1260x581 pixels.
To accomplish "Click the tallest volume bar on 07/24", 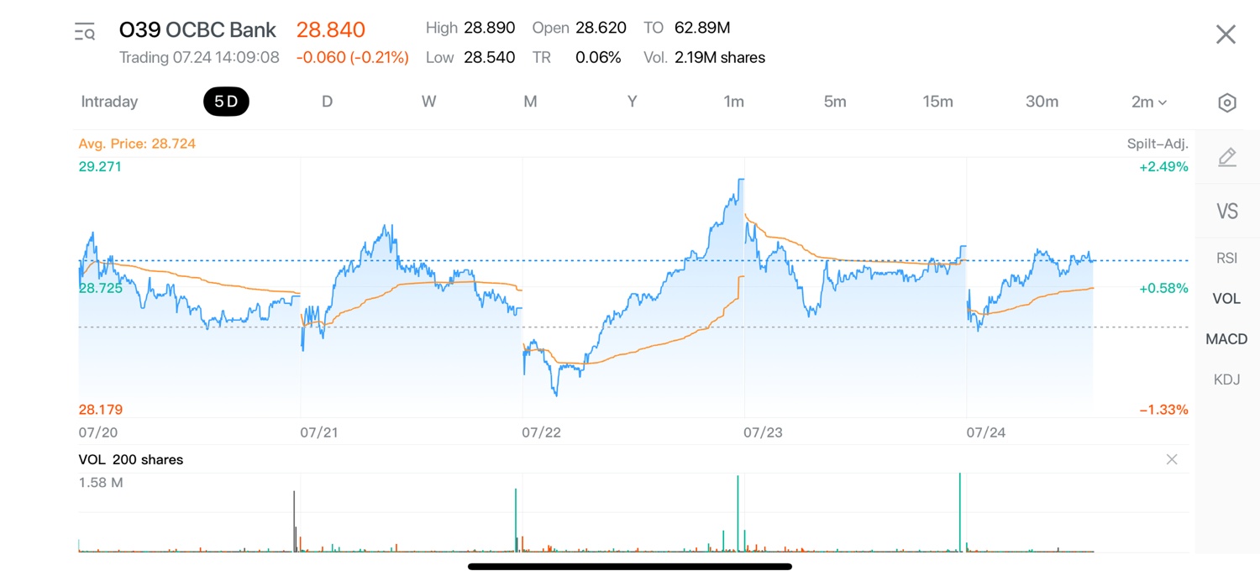I will pos(959,512).
